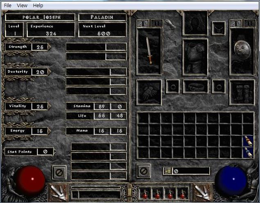
Task: Open the left attack skill selector
Action: coord(57,192)
